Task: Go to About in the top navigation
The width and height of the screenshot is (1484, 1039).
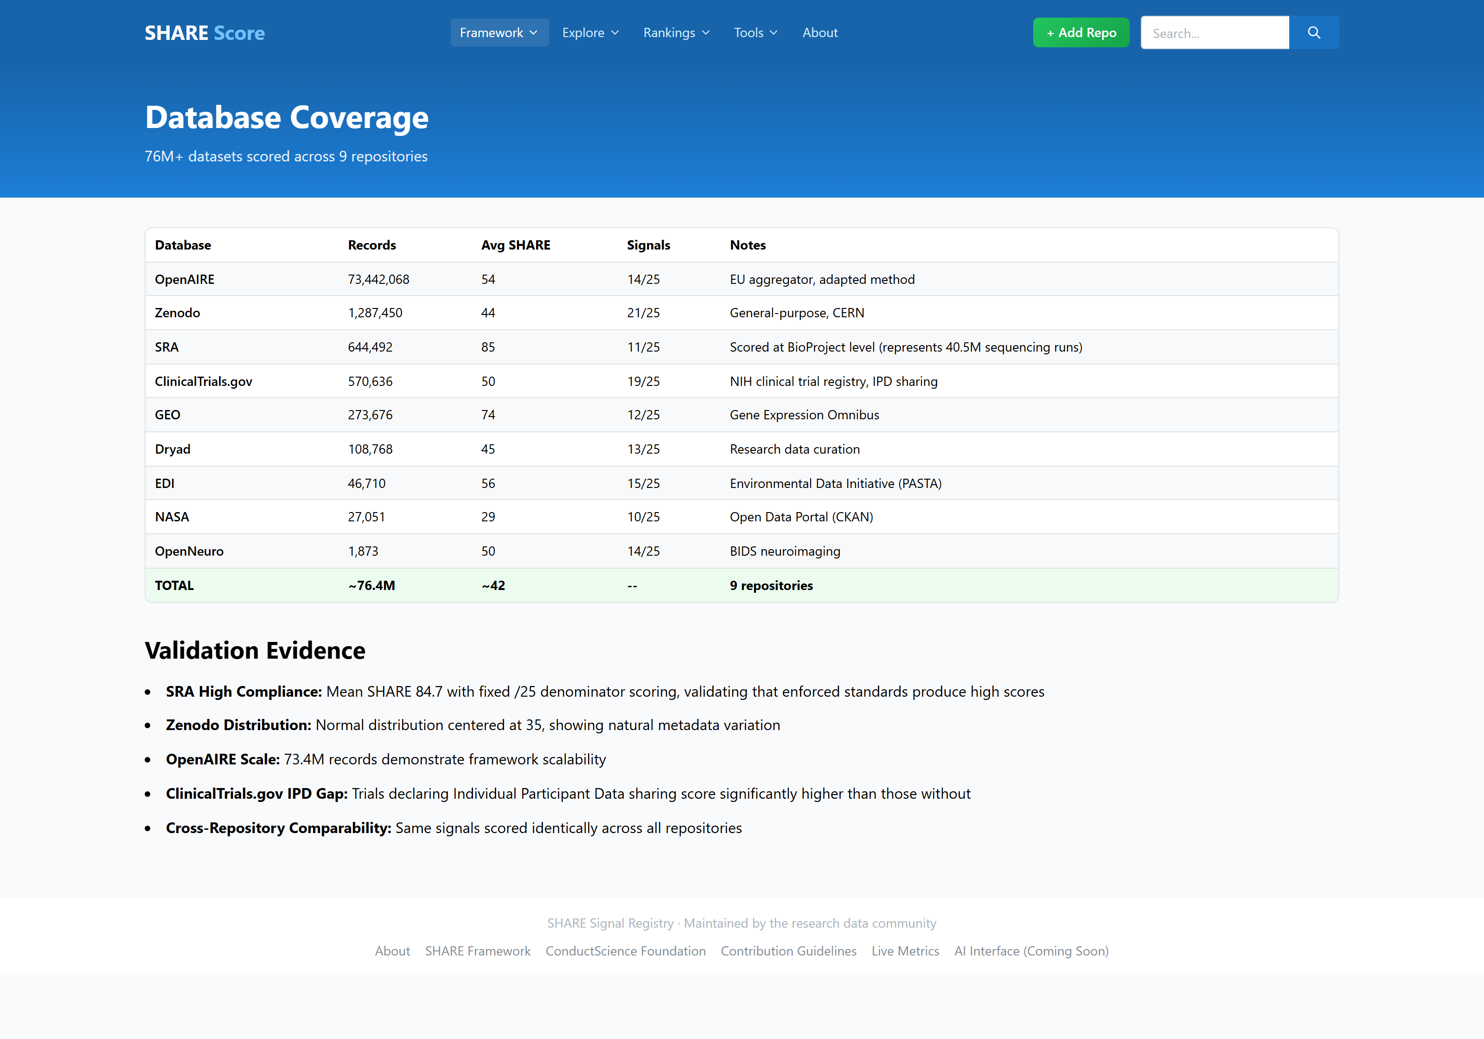Action: (819, 32)
